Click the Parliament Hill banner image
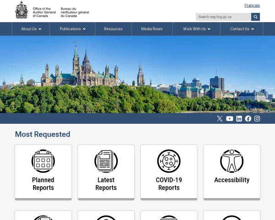Screen dimensions: 275x220 coord(137,74)
